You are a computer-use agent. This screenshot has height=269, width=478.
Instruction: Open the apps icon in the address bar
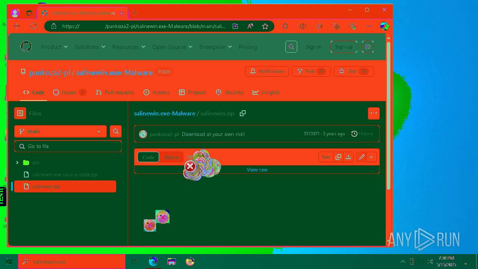[235, 26]
